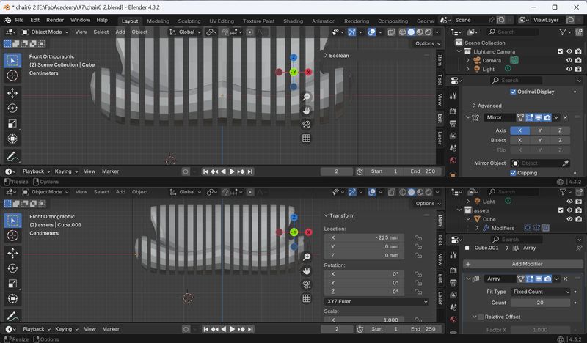The height and width of the screenshot is (343, 587).
Task: Open Options dropdown in upper viewport
Action: coord(428,44)
